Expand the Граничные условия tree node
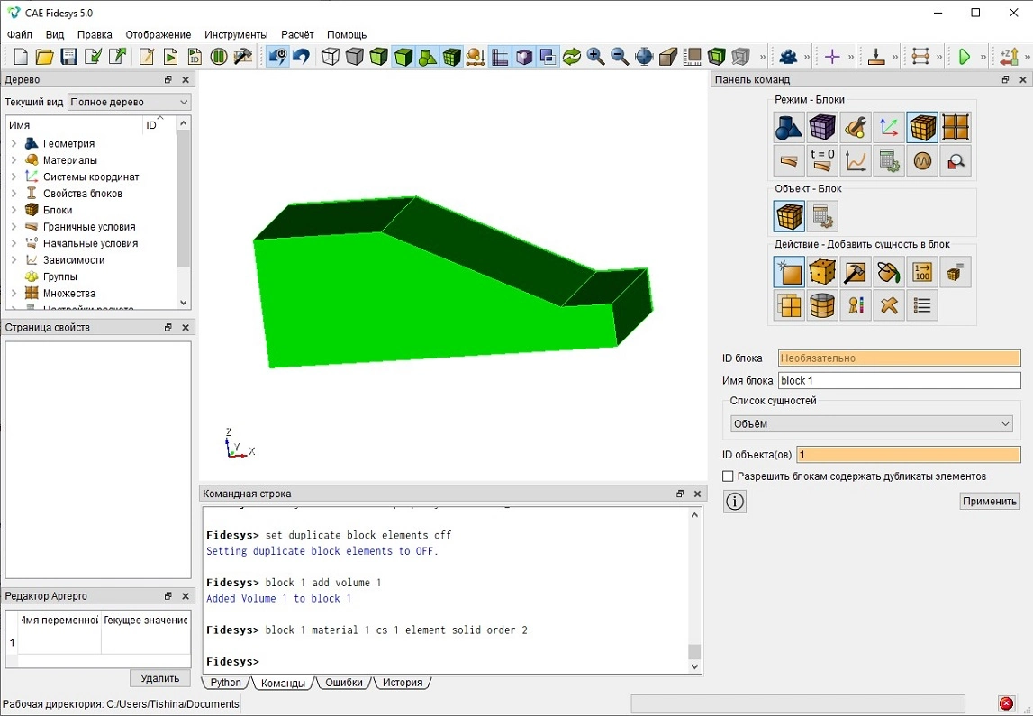The height and width of the screenshot is (716, 1033). [14, 227]
